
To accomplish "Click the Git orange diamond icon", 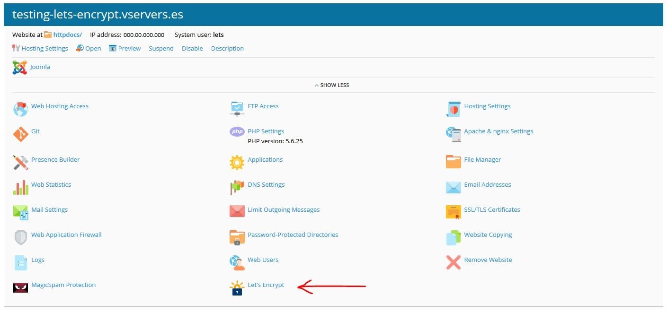I will (20, 134).
